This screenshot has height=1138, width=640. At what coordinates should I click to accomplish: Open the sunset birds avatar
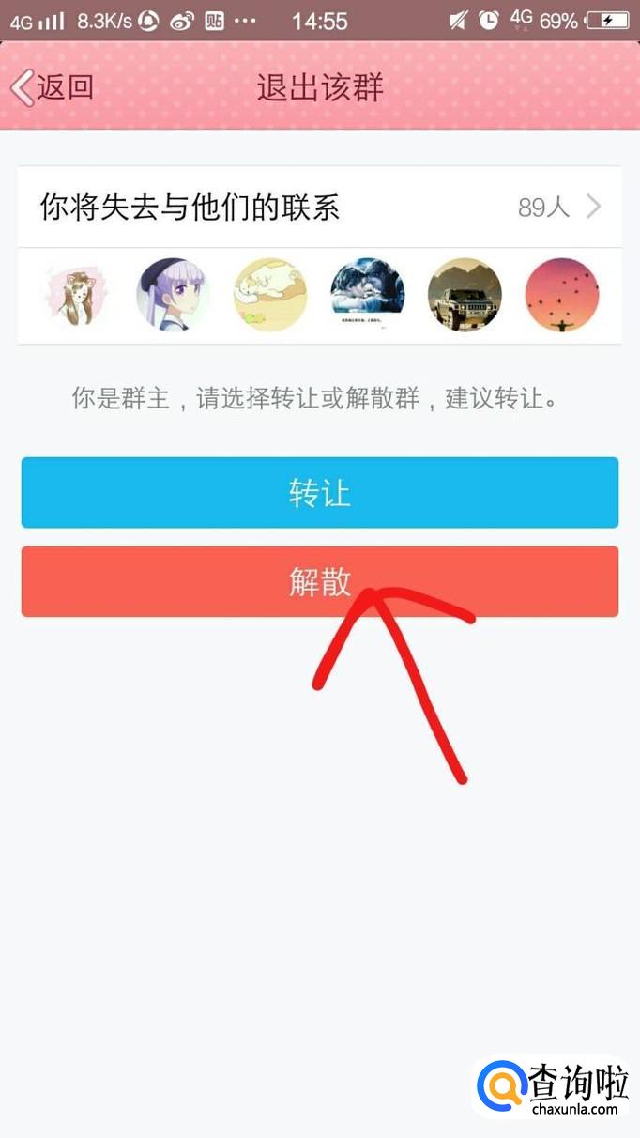point(562,295)
